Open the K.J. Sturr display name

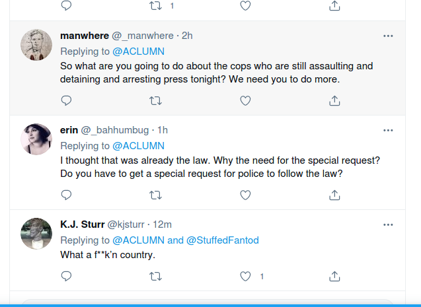pos(83,224)
